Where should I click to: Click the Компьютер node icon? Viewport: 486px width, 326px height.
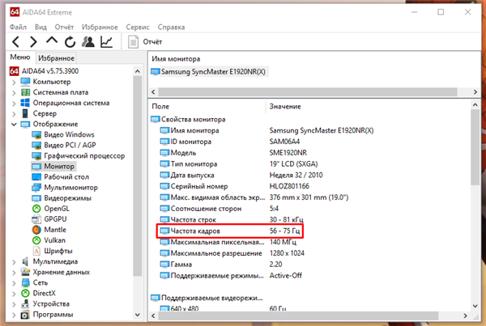(25, 82)
